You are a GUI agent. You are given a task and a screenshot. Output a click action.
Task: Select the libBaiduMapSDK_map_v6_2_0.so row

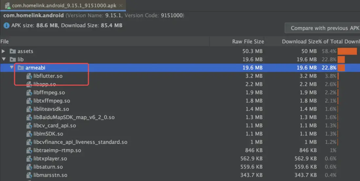[x=74, y=117]
